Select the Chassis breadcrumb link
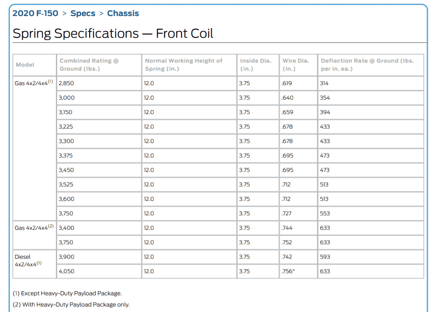Screen dimensions: 434x312 [123, 13]
